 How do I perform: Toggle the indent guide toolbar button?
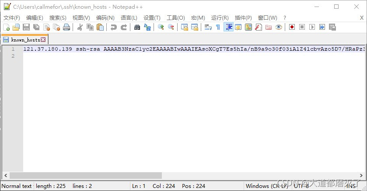228,28
